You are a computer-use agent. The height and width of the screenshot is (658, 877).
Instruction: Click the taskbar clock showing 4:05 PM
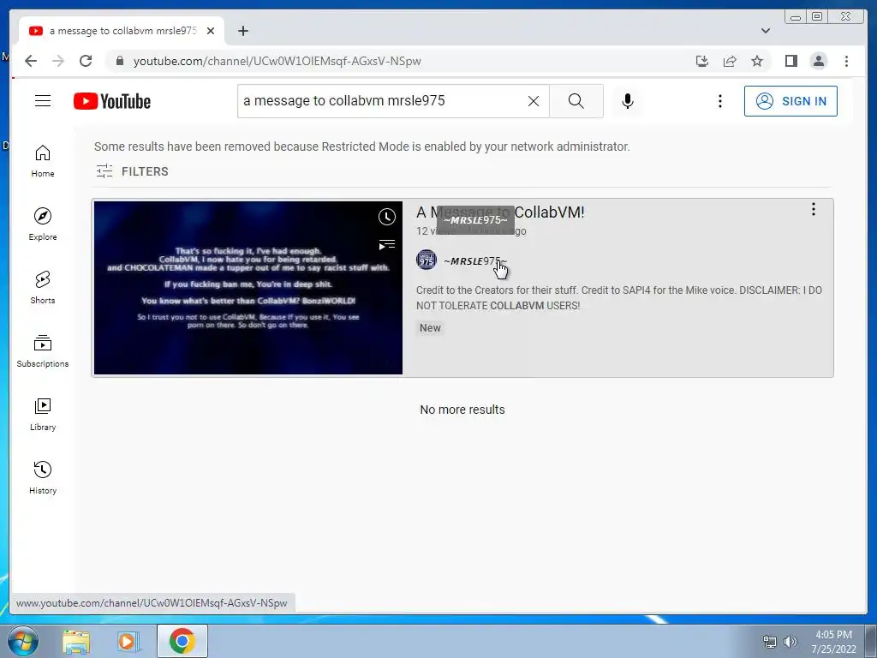(x=833, y=642)
